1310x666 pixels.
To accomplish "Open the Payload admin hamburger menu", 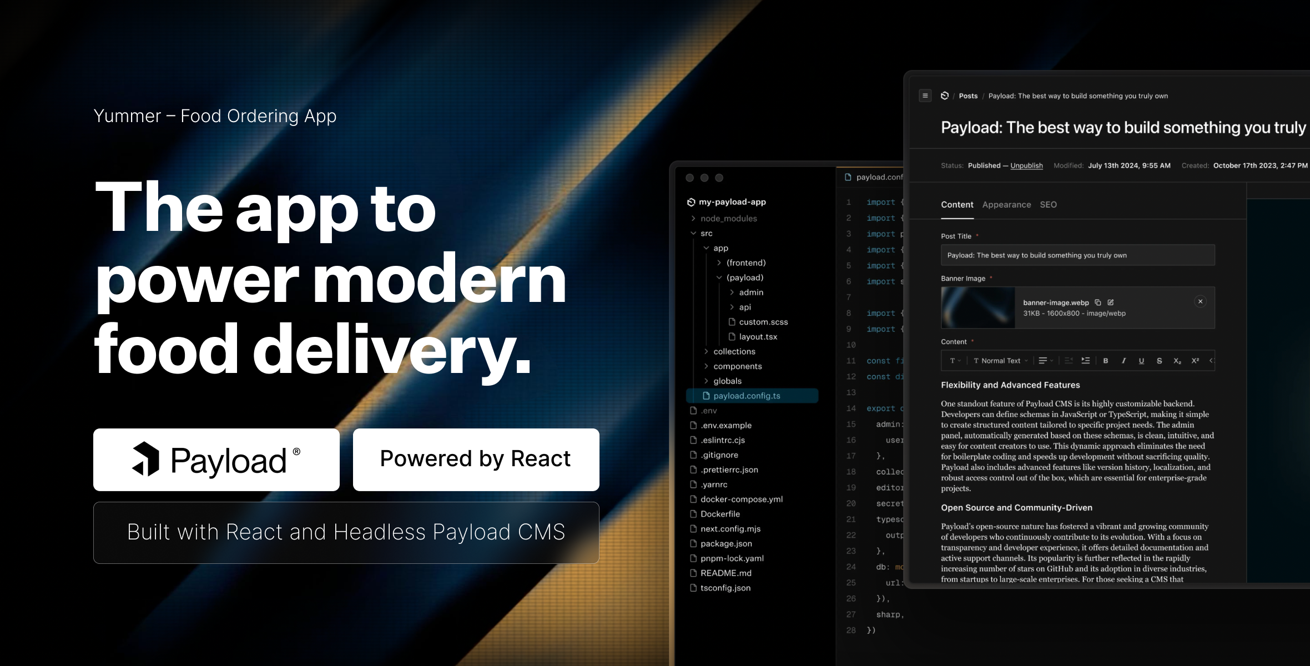I will (x=925, y=95).
